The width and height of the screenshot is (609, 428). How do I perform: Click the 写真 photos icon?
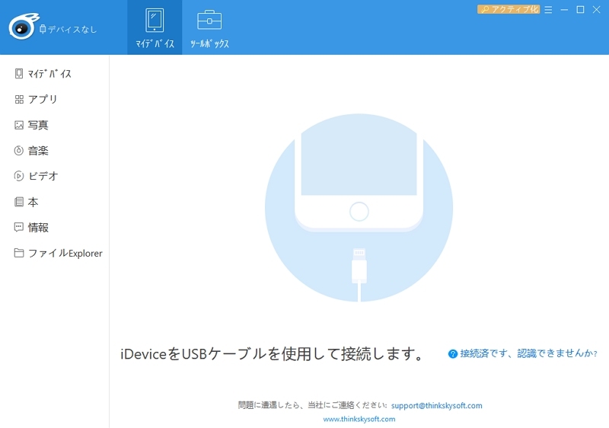point(19,125)
